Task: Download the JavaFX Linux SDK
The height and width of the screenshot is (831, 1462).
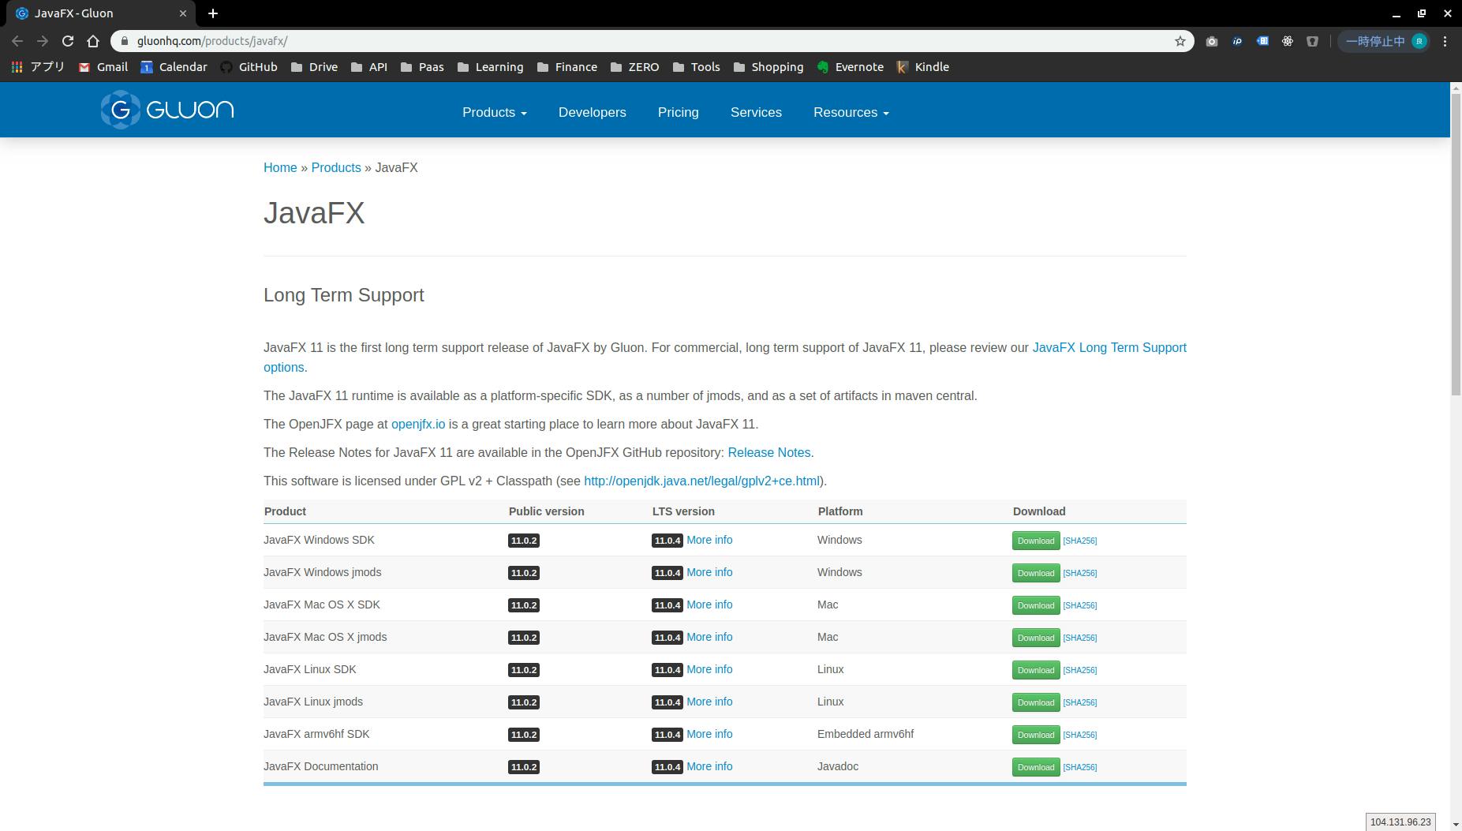Action: [1035, 670]
